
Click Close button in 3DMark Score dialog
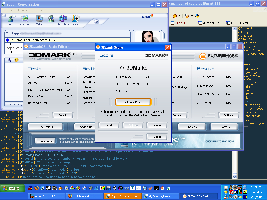[157, 137]
